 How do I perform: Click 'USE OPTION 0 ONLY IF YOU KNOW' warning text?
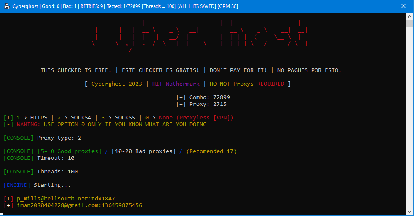pos(125,124)
